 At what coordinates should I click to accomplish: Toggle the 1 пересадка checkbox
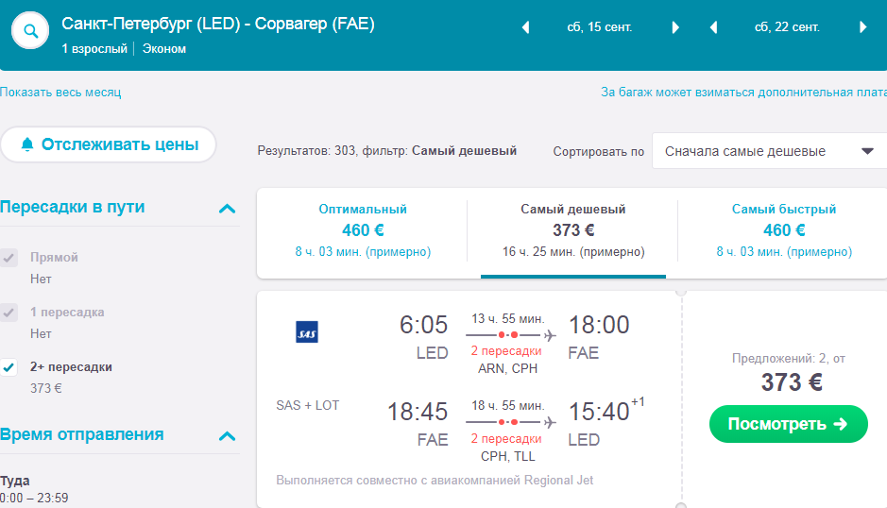9,313
